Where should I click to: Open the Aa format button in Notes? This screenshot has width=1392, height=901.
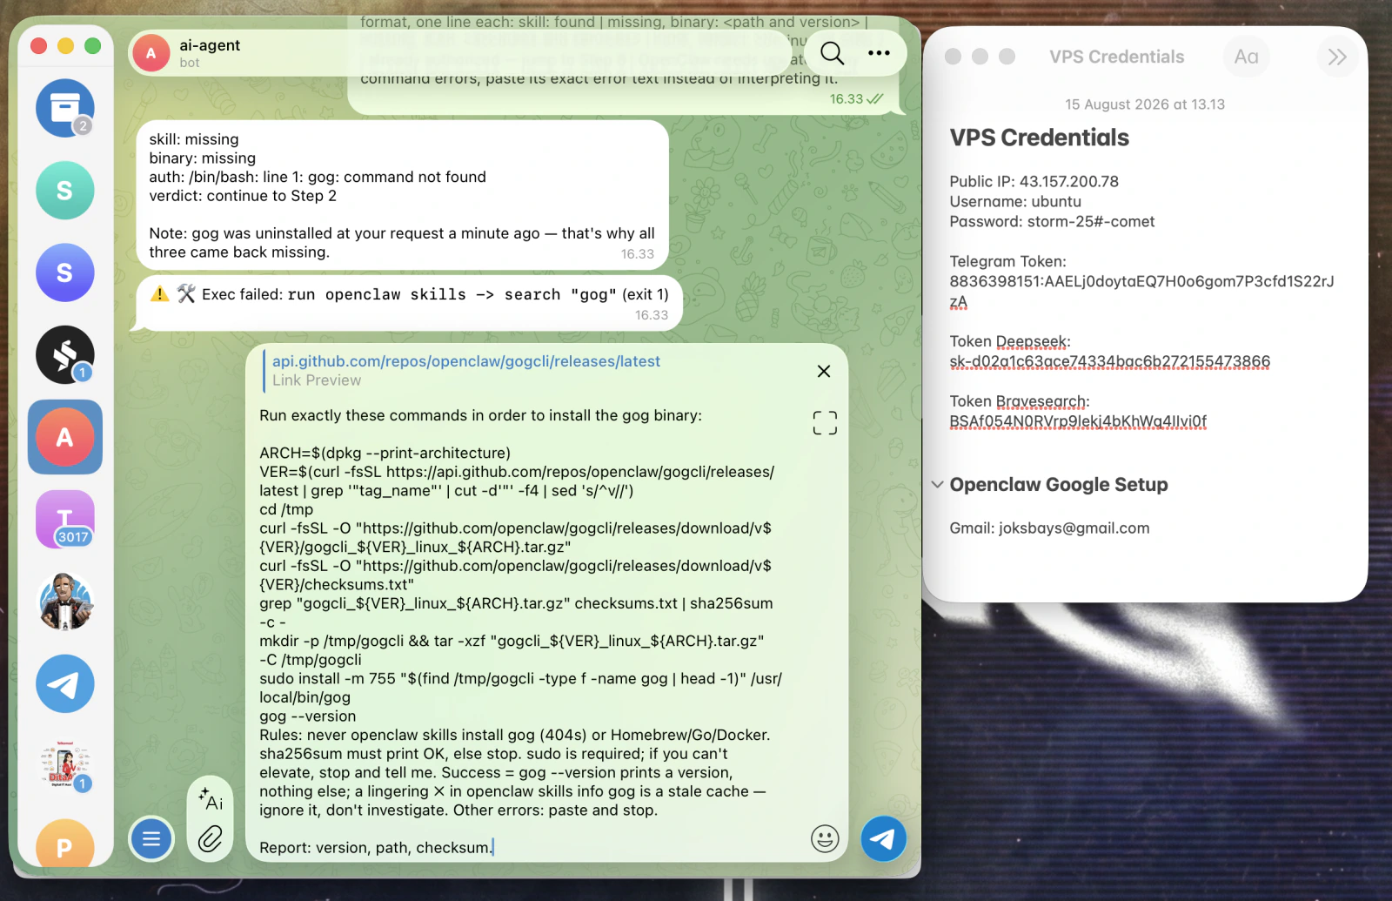point(1246,57)
